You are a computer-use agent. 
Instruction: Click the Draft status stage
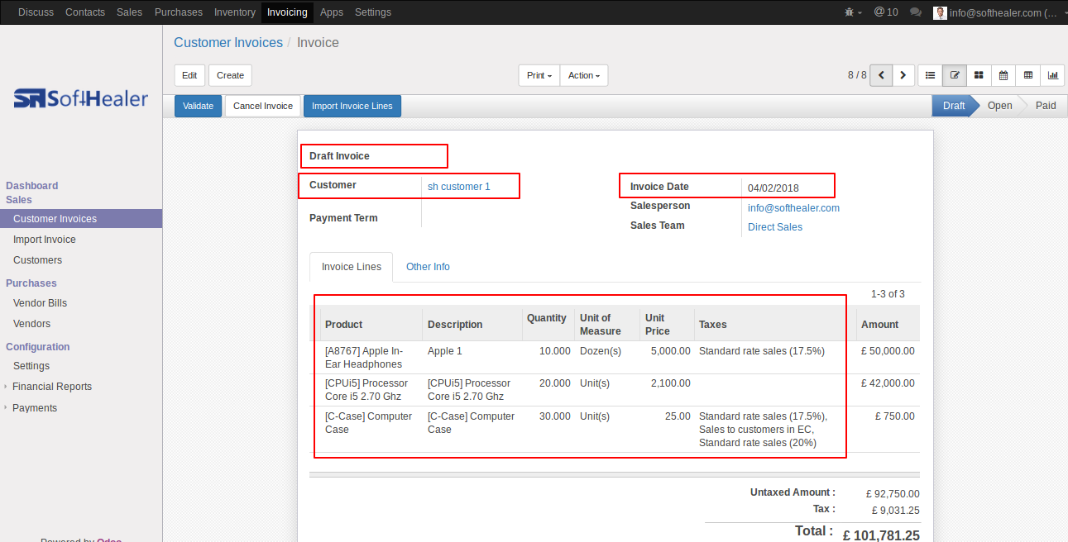pyautogui.click(x=954, y=106)
